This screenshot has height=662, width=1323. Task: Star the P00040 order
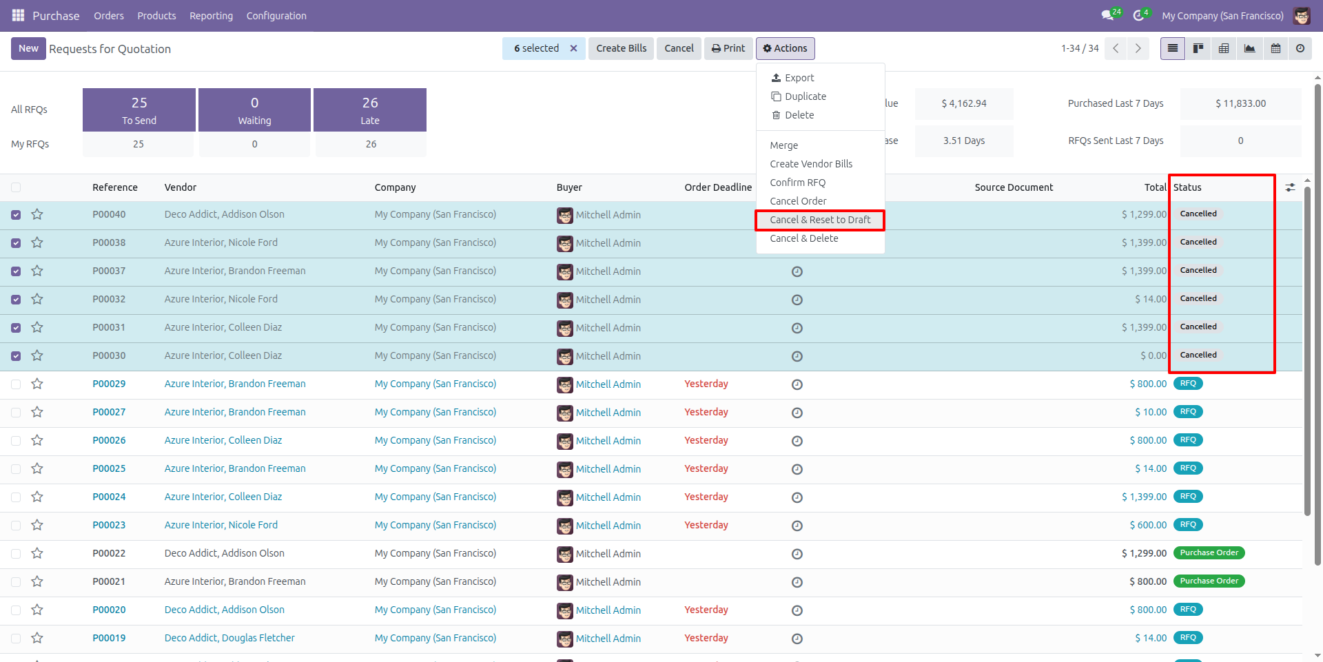tap(37, 214)
